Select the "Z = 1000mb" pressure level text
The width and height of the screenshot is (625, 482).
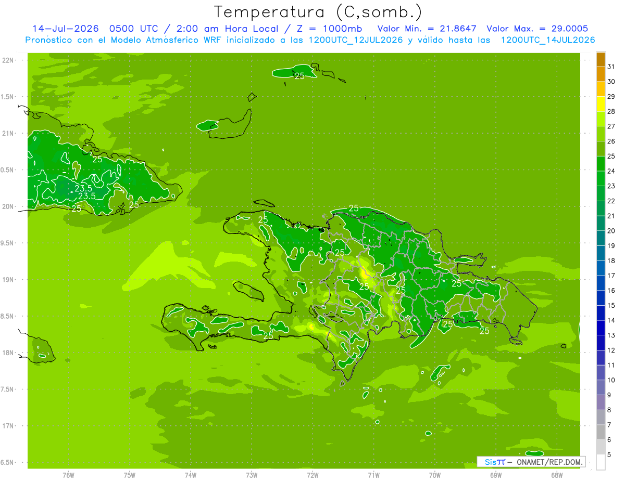tap(331, 29)
